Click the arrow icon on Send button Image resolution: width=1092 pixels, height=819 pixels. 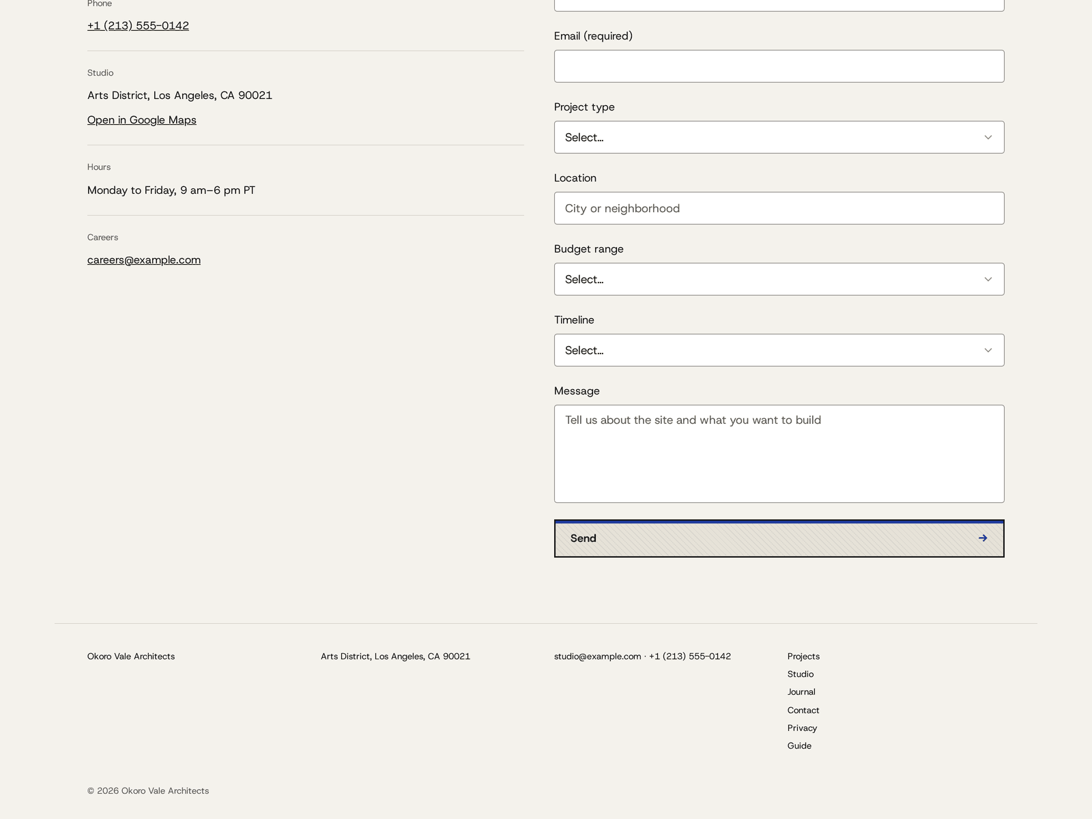pyautogui.click(x=983, y=538)
